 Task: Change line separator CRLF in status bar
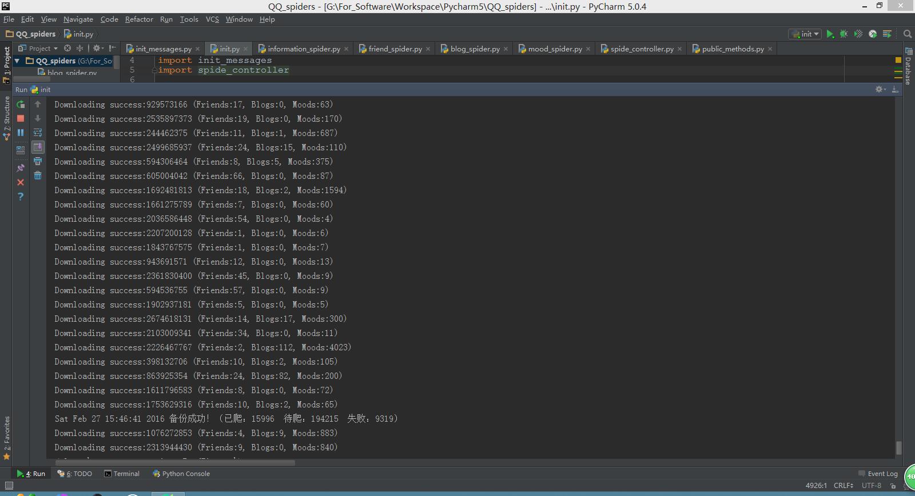tap(844, 486)
